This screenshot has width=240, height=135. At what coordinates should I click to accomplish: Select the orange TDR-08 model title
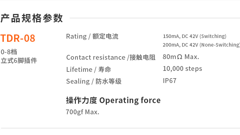click(x=18, y=38)
